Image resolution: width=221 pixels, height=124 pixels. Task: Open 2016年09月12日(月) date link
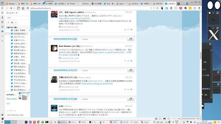(65, 70)
